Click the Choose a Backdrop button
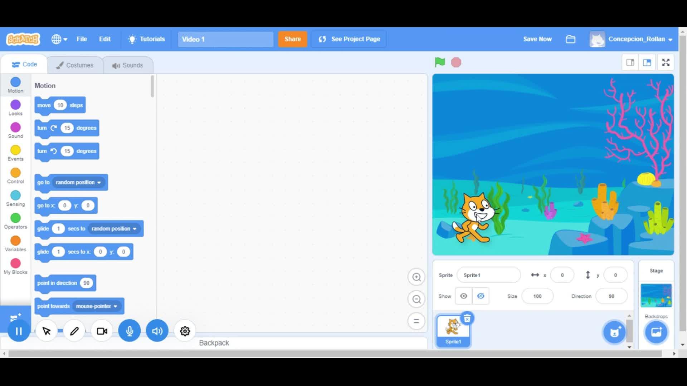The height and width of the screenshot is (386, 687). tap(656, 332)
